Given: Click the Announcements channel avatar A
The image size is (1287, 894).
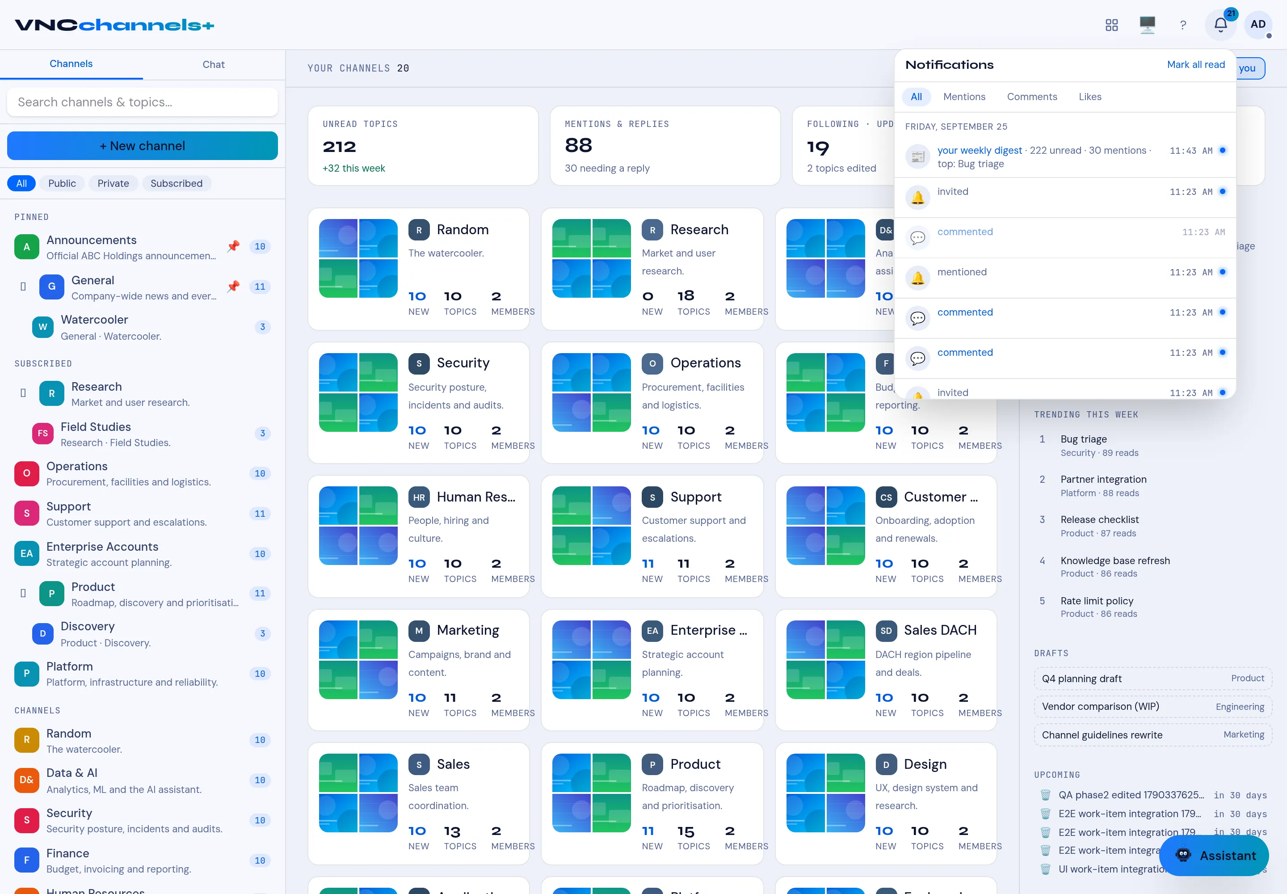Looking at the screenshot, I should 26,247.
